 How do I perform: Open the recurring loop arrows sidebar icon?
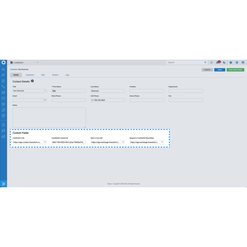click(3, 93)
